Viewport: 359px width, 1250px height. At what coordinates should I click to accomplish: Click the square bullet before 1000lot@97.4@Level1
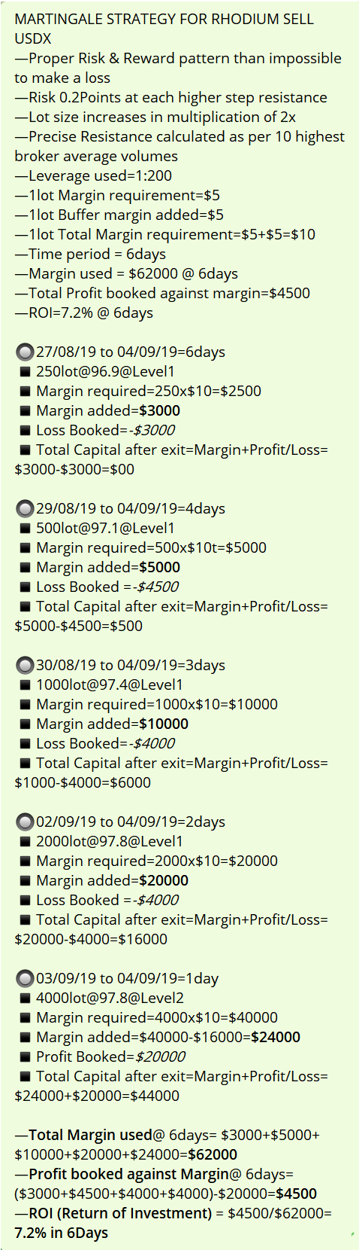click(25, 685)
